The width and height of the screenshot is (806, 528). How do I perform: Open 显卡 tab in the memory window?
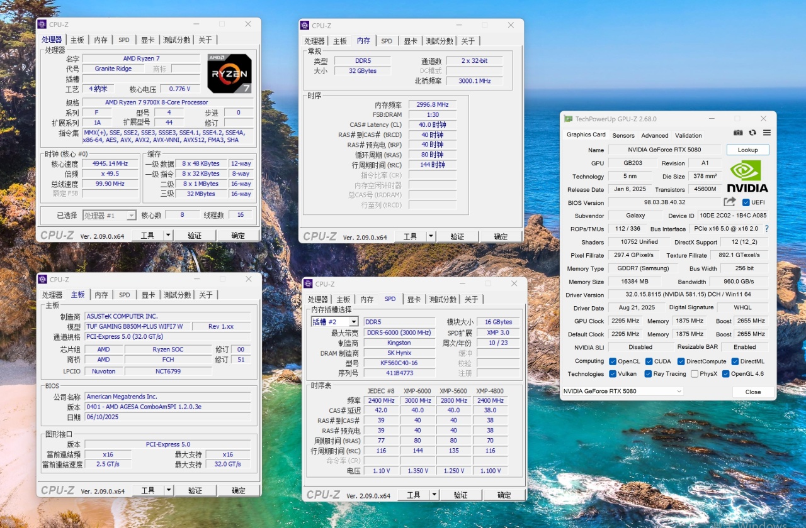pyautogui.click(x=411, y=41)
